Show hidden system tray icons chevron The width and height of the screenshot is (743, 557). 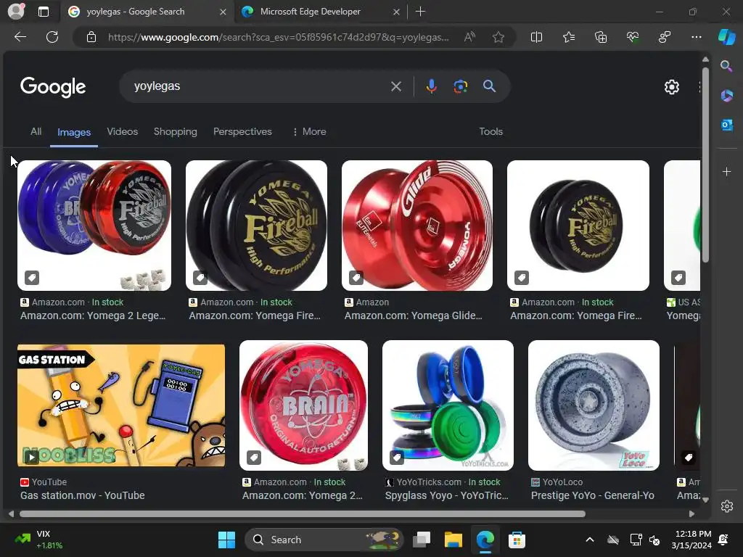pyautogui.click(x=589, y=540)
